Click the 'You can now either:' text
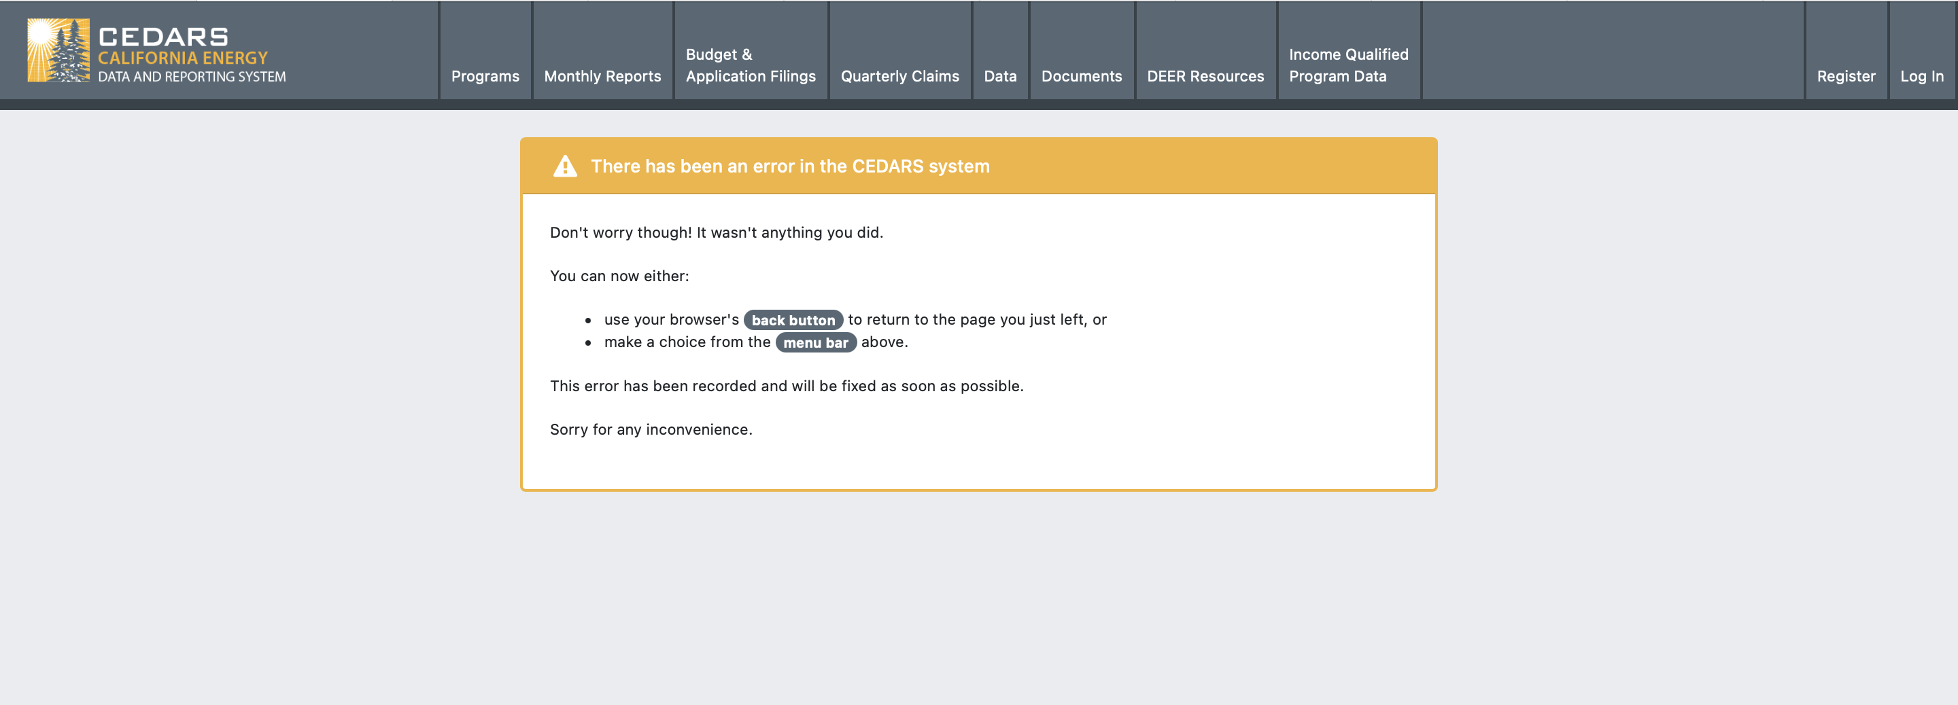The width and height of the screenshot is (1958, 705). (x=619, y=276)
